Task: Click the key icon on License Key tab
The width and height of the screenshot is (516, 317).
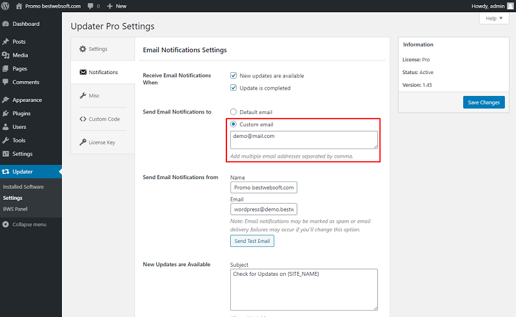Action: click(x=83, y=142)
